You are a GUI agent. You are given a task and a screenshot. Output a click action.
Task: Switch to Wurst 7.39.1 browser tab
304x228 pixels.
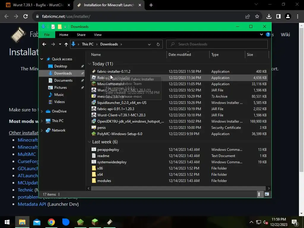(x=38, y=5)
